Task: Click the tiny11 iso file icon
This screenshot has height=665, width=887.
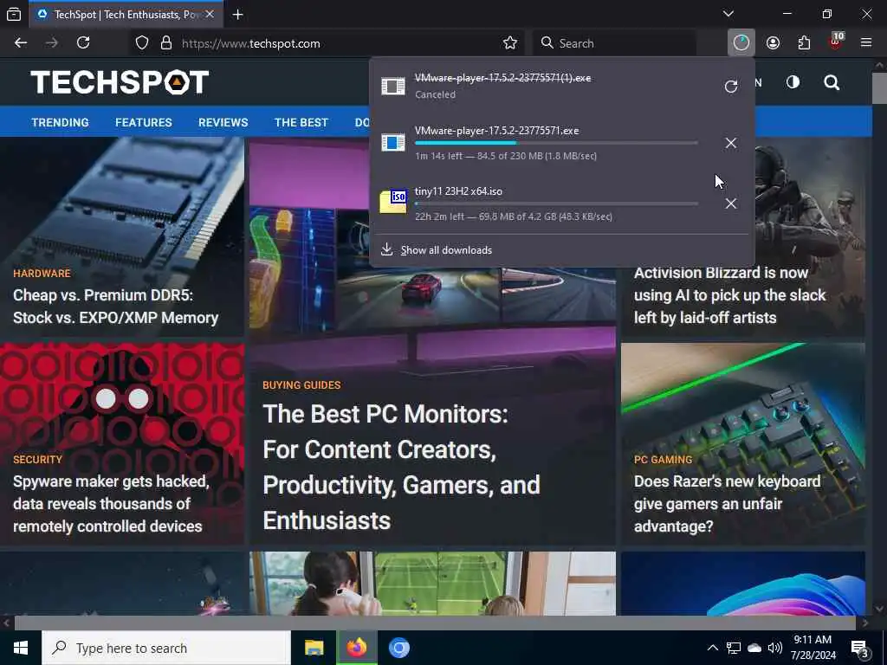Action: [393, 202]
